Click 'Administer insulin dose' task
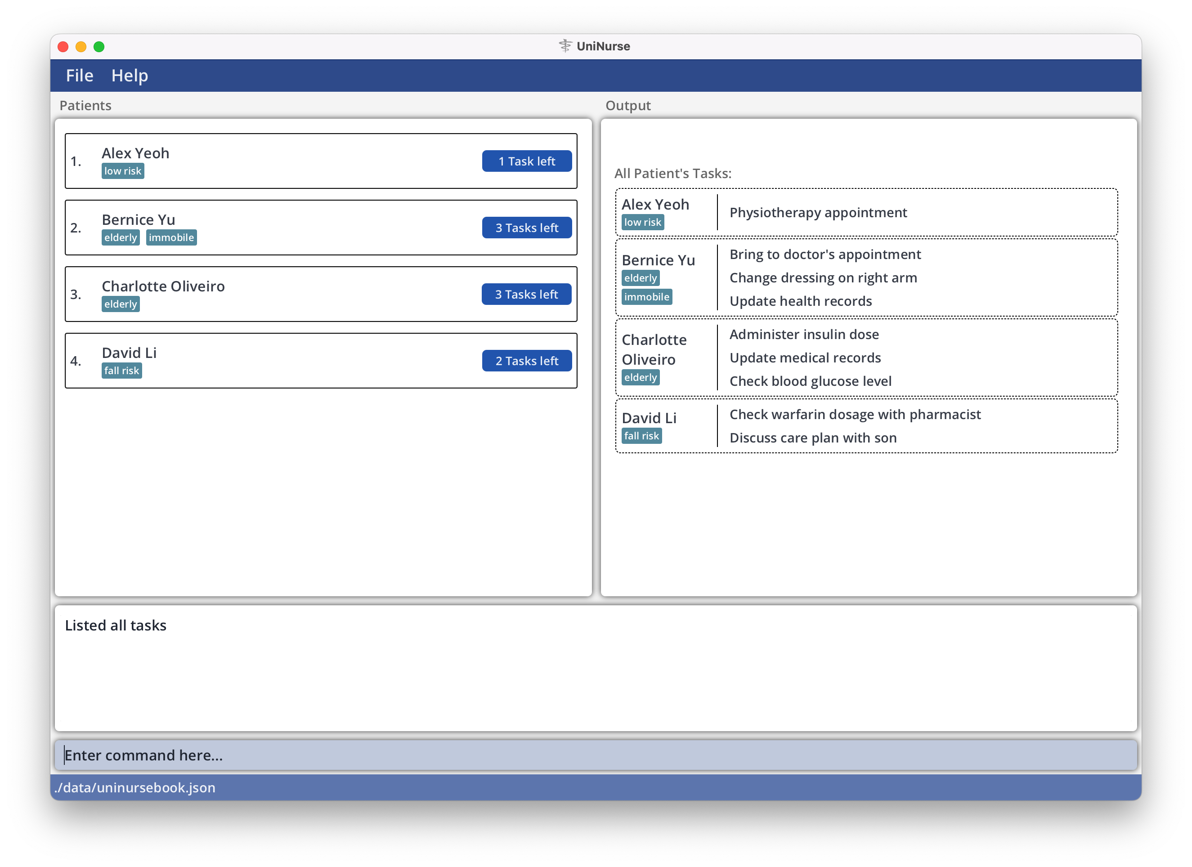This screenshot has height=867, width=1192. coord(804,335)
